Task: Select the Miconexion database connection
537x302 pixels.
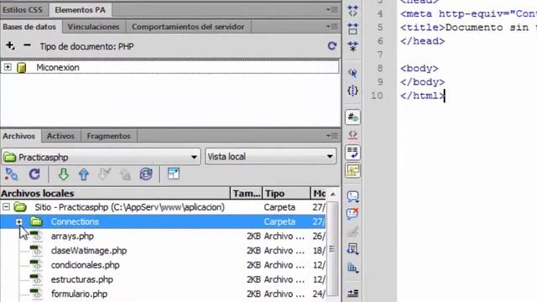Action: coord(58,67)
